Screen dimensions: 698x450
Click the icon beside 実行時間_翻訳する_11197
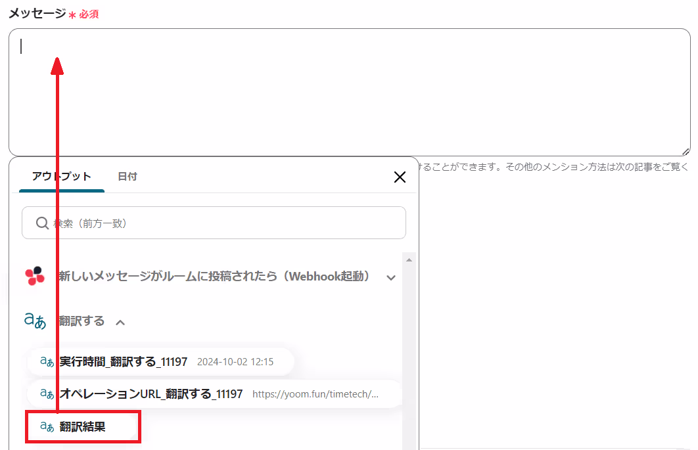(x=47, y=362)
